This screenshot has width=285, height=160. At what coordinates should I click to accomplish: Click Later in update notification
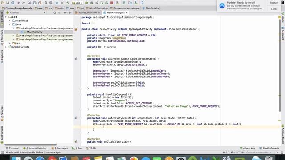pos(274,9)
